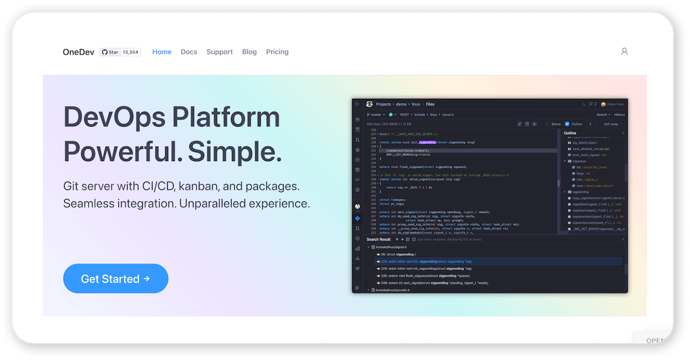Enable the Blame checkbox

pos(547,124)
